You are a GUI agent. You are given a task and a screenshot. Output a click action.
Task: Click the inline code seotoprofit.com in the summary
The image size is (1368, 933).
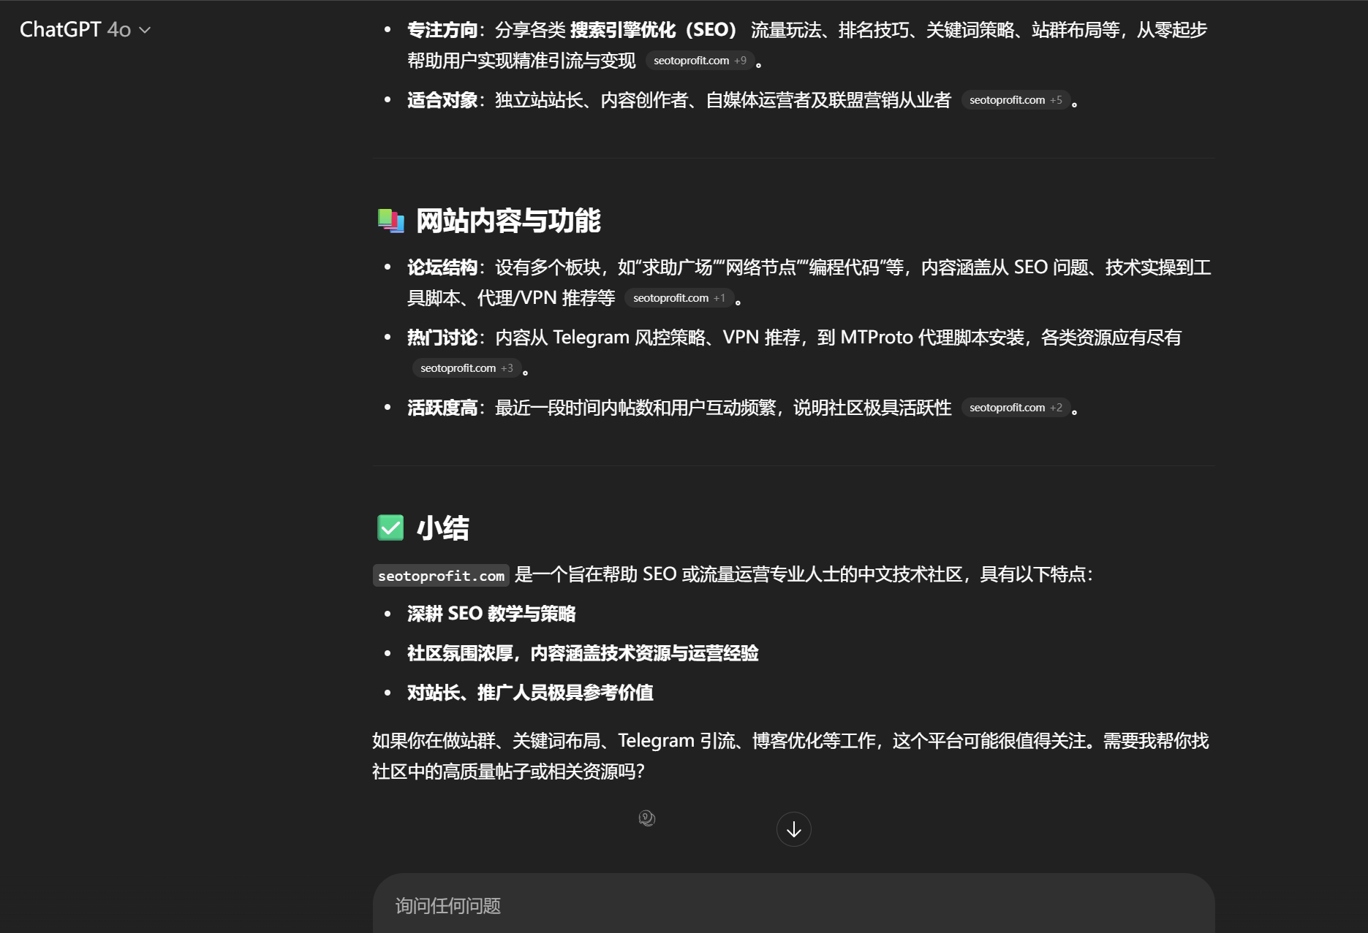[441, 576]
